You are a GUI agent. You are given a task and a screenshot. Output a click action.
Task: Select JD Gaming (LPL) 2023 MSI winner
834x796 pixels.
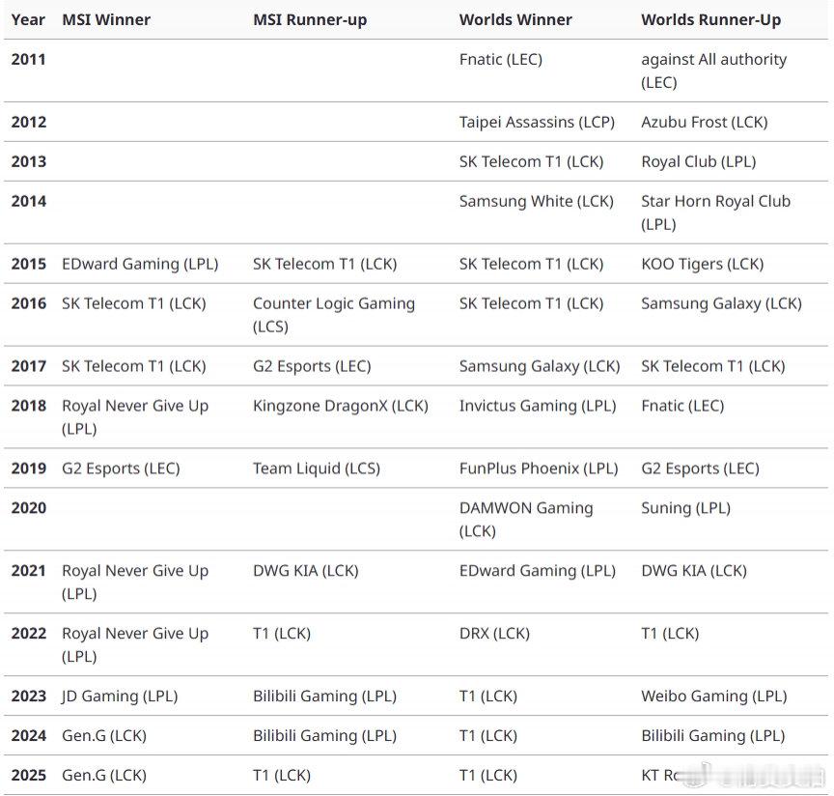(x=121, y=696)
